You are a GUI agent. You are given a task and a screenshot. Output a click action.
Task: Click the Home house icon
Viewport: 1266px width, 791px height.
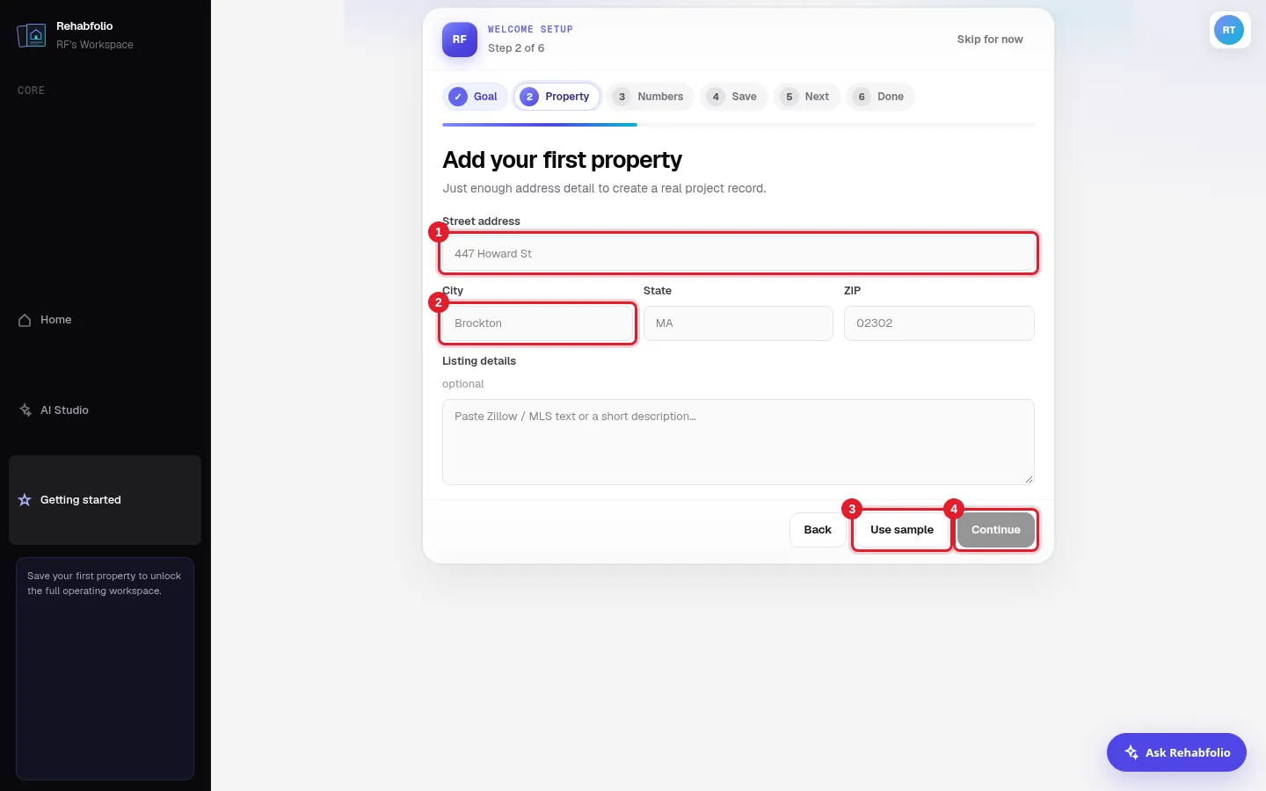click(25, 320)
